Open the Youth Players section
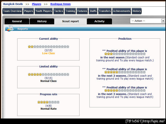The width and height of the screenshot is (166, 124). [x=43, y=11]
